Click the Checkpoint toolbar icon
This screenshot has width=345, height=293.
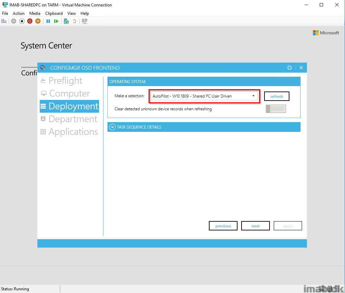point(66,21)
